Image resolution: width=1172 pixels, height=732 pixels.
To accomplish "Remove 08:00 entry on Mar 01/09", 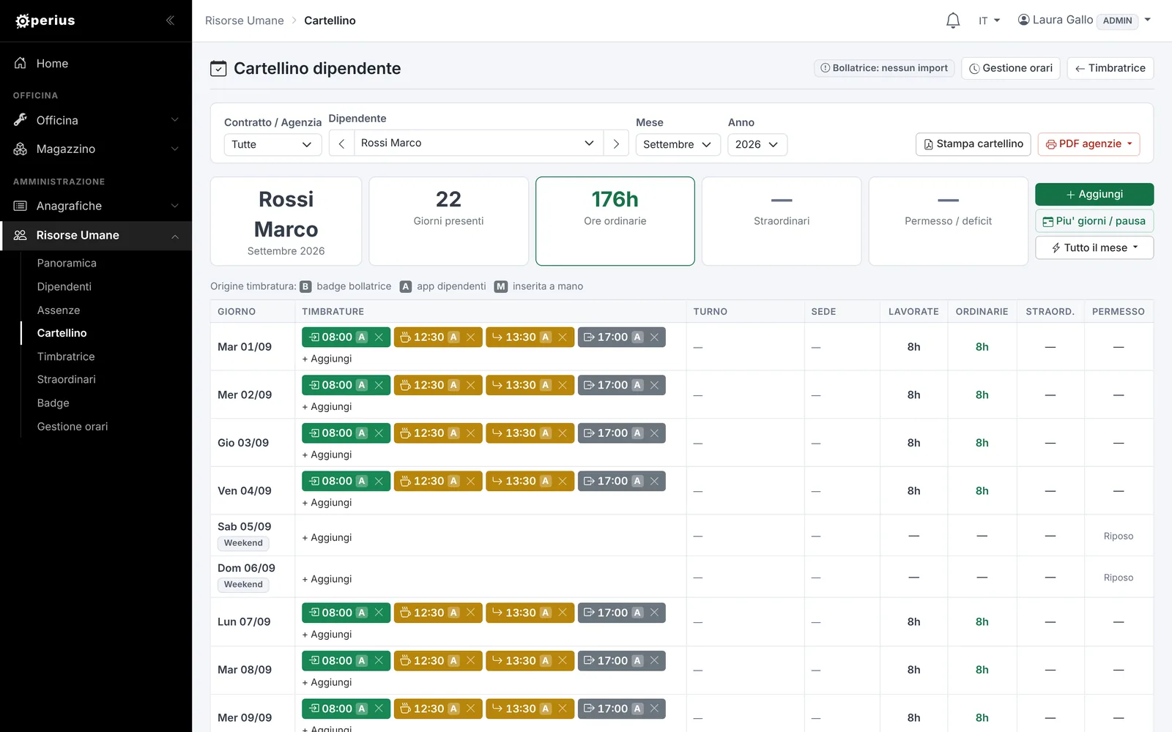I will (379, 337).
